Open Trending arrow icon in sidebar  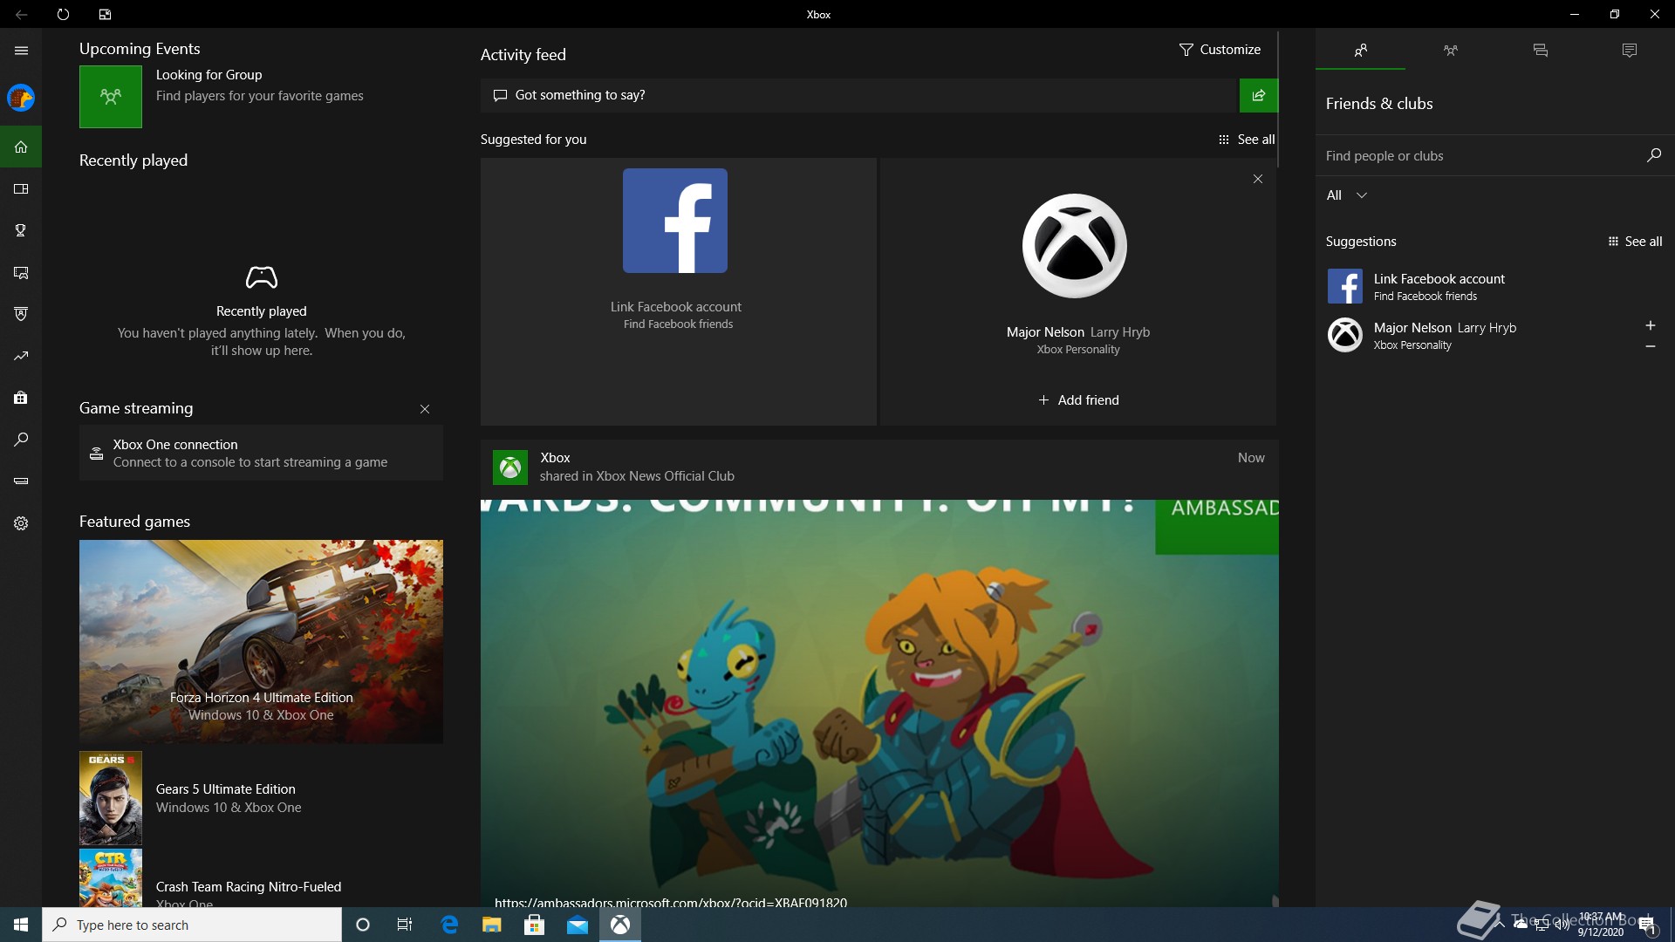(21, 356)
